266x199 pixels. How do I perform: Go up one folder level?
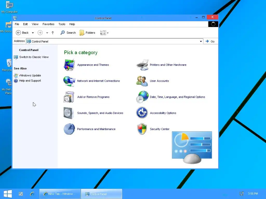(53, 33)
